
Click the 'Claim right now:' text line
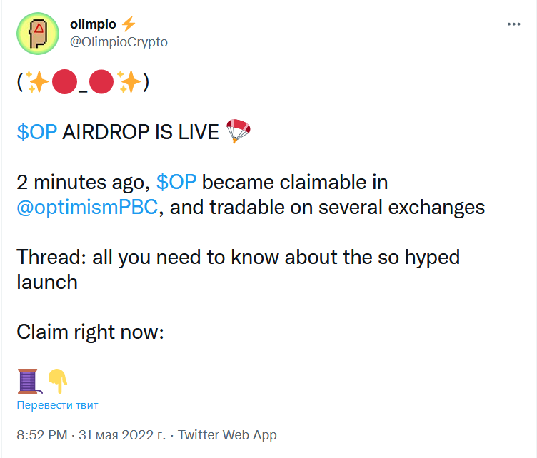pos(91,332)
